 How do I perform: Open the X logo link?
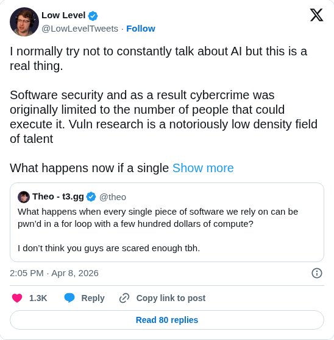[x=316, y=15]
